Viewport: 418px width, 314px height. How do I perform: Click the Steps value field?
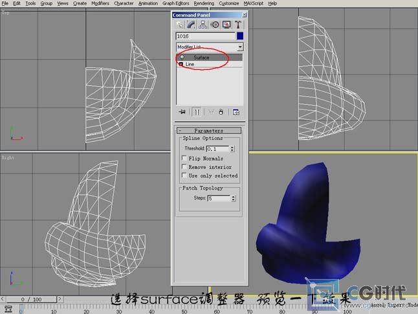pos(219,198)
